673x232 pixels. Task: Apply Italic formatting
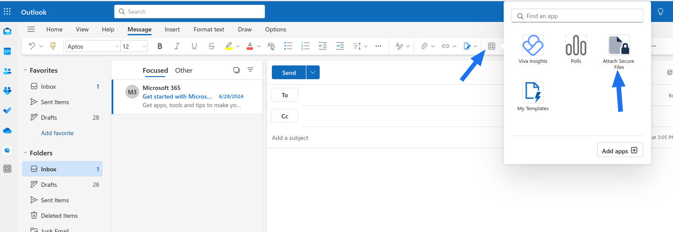click(x=177, y=46)
